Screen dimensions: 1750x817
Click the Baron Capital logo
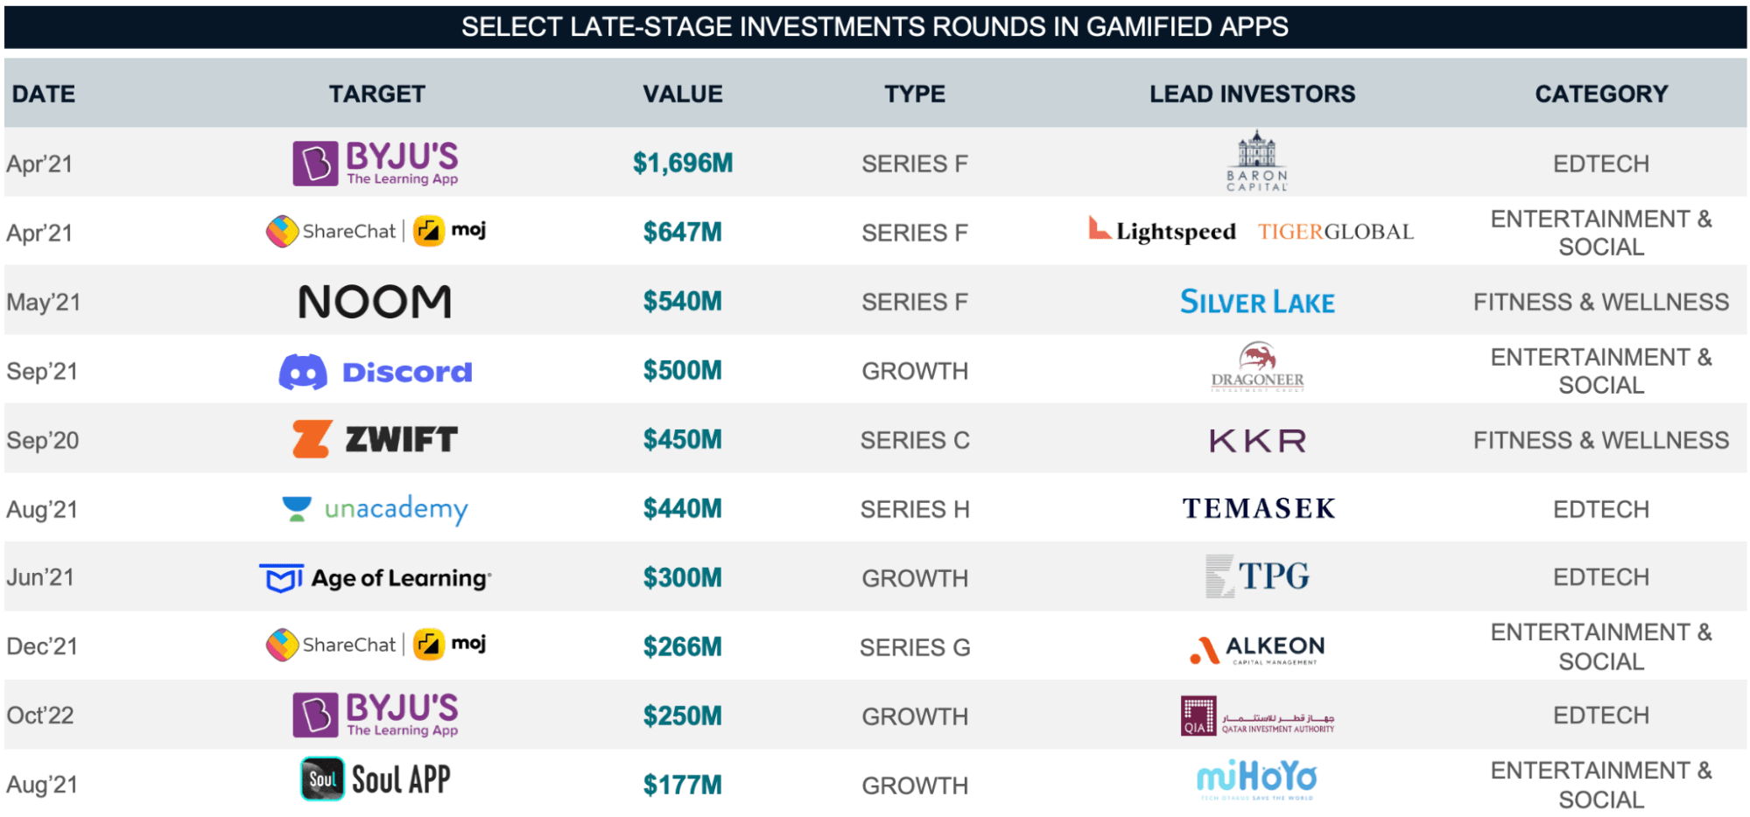[1256, 162]
